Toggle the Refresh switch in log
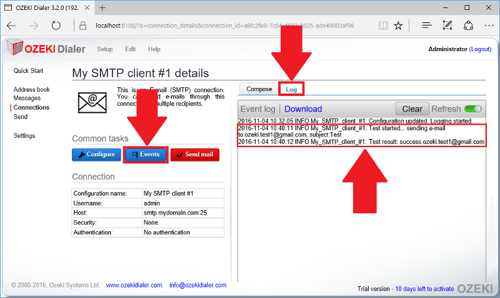Image resolution: width=500 pixels, height=298 pixels. [473, 108]
